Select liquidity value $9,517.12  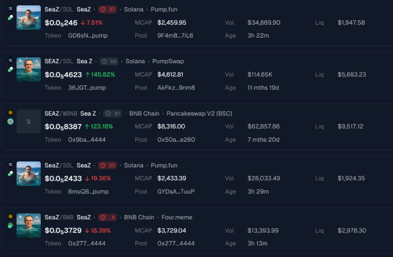pos(350,126)
